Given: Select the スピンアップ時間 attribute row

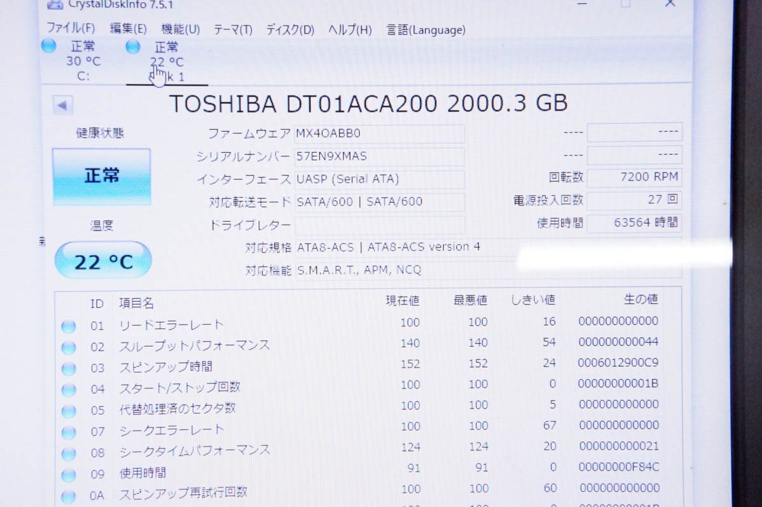Looking at the screenshot, I should pyautogui.click(x=368, y=366).
